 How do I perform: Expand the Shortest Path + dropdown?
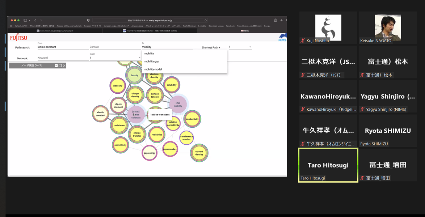coord(250,47)
